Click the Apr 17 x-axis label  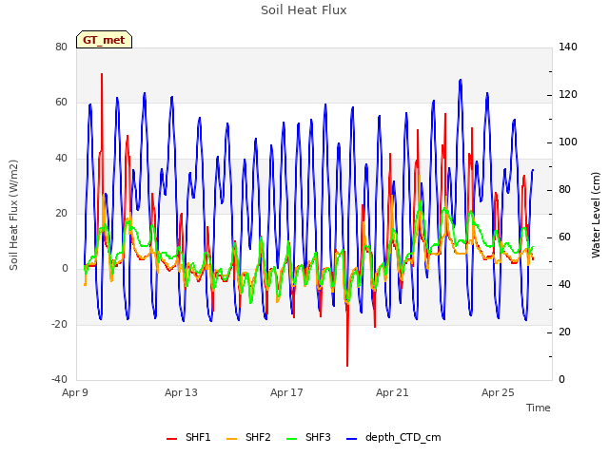point(286,392)
